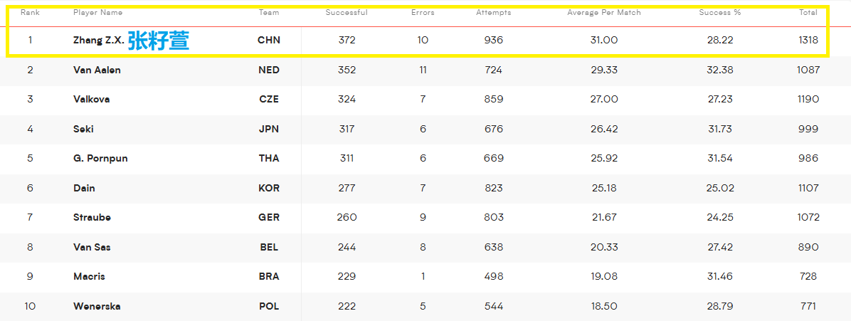Image resolution: width=851 pixels, height=321 pixels.
Task: Click the Rank column header
Action: pos(30,13)
